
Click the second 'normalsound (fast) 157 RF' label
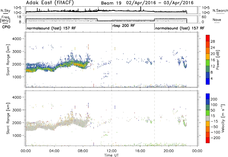(180, 28)
